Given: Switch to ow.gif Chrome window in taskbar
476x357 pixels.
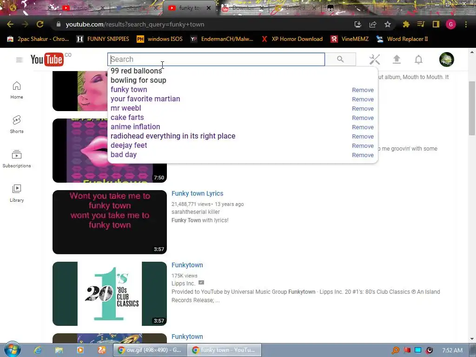Looking at the screenshot, I should (x=149, y=350).
